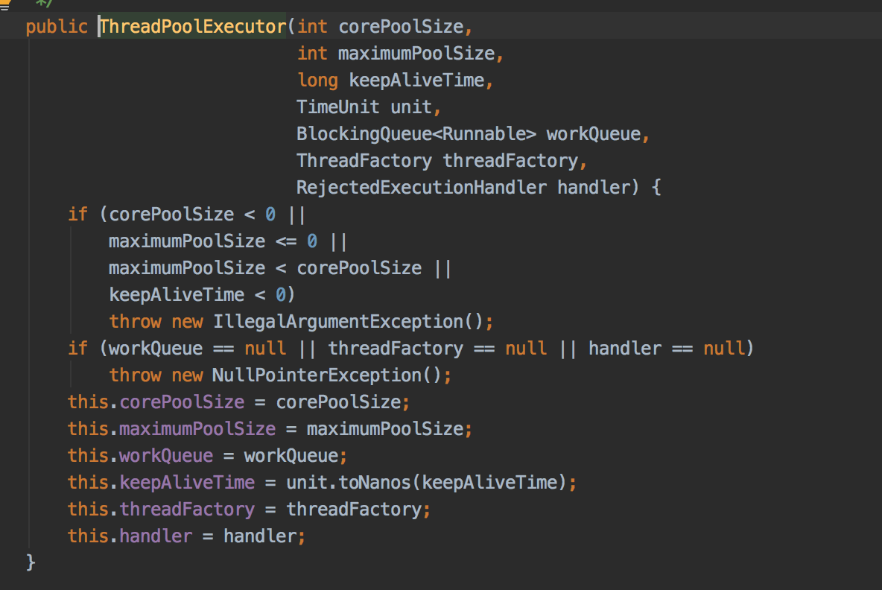882x590 pixels.
Task: Click the long keyword before keepAliveTime
Action: [317, 80]
